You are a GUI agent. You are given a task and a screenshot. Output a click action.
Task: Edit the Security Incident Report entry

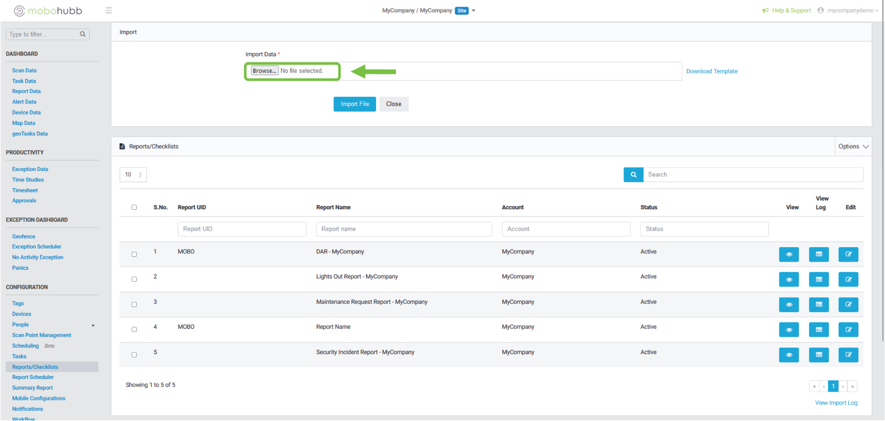(848, 355)
